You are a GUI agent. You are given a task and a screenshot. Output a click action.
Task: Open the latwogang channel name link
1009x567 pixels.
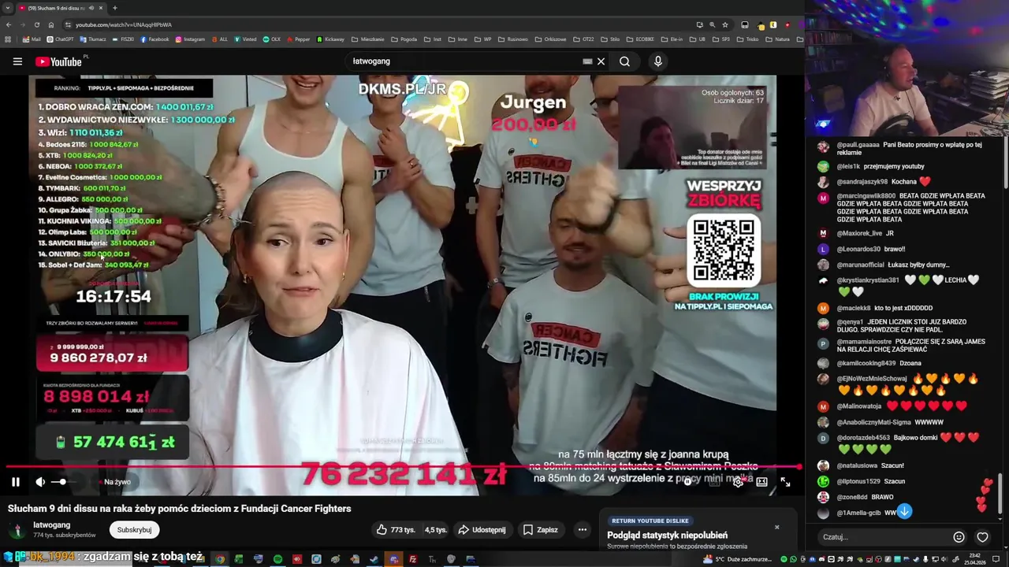(x=51, y=525)
